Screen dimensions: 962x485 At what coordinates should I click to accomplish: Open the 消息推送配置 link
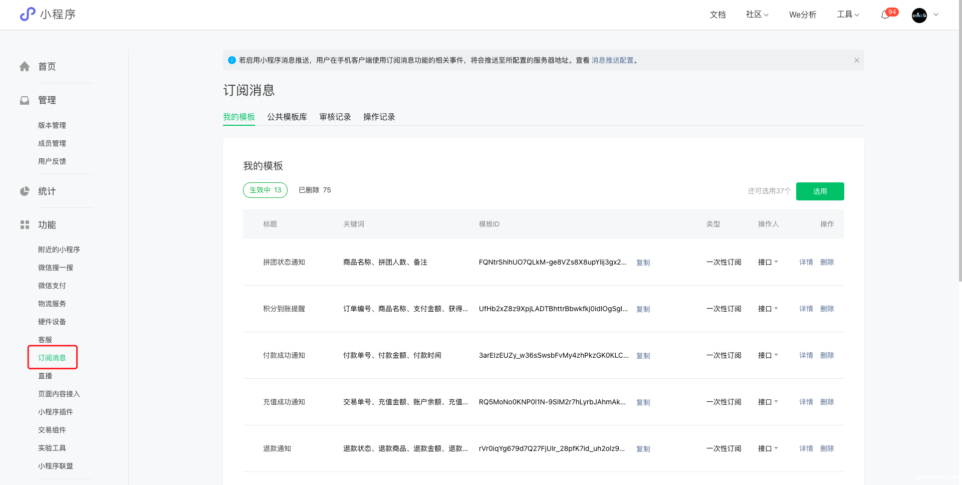[612, 60]
